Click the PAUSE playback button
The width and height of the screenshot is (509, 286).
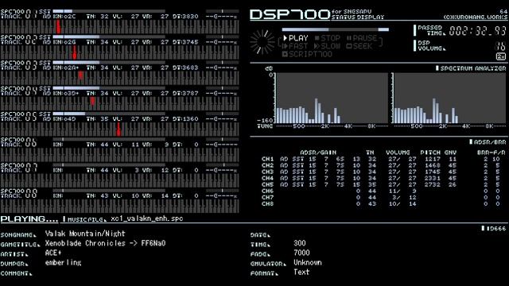click(x=362, y=38)
